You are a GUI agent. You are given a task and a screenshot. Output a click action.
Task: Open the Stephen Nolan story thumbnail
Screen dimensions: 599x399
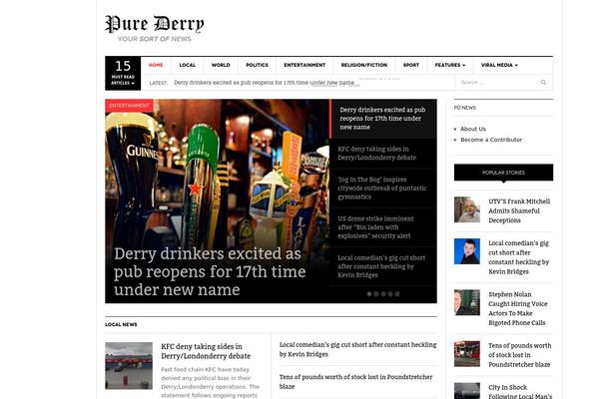pyautogui.click(x=467, y=302)
